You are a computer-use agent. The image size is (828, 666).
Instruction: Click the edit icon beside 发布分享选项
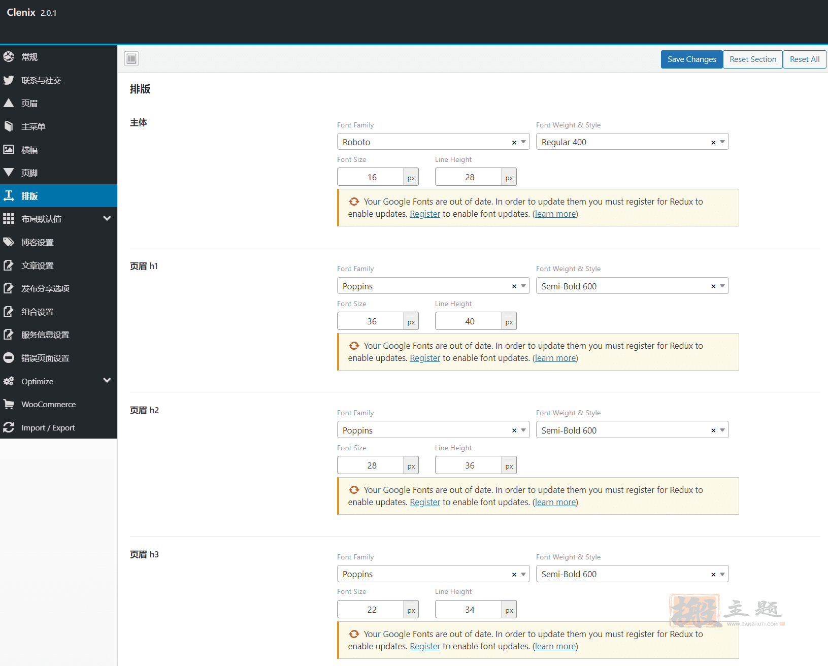pyautogui.click(x=9, y=288)
